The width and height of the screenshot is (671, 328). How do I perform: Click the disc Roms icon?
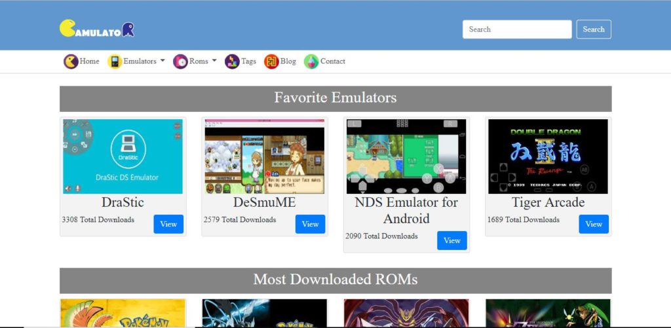point(180,62)
